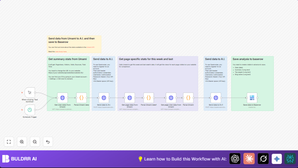Click the 'Save analysis to baserow' note title
This screenshot has height=168, width=298.
[x=248, y=59]
